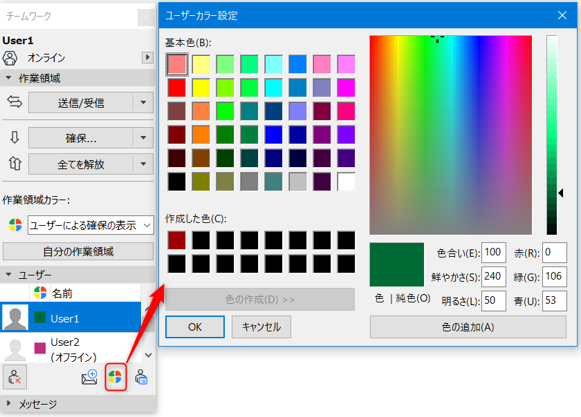
Task: Click the workspace color wheel icon
Action: 15,225
